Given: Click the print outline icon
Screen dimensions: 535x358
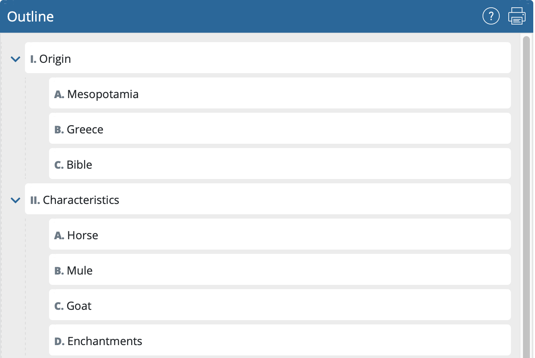Looking at the screenshot, I should point(517,16).
